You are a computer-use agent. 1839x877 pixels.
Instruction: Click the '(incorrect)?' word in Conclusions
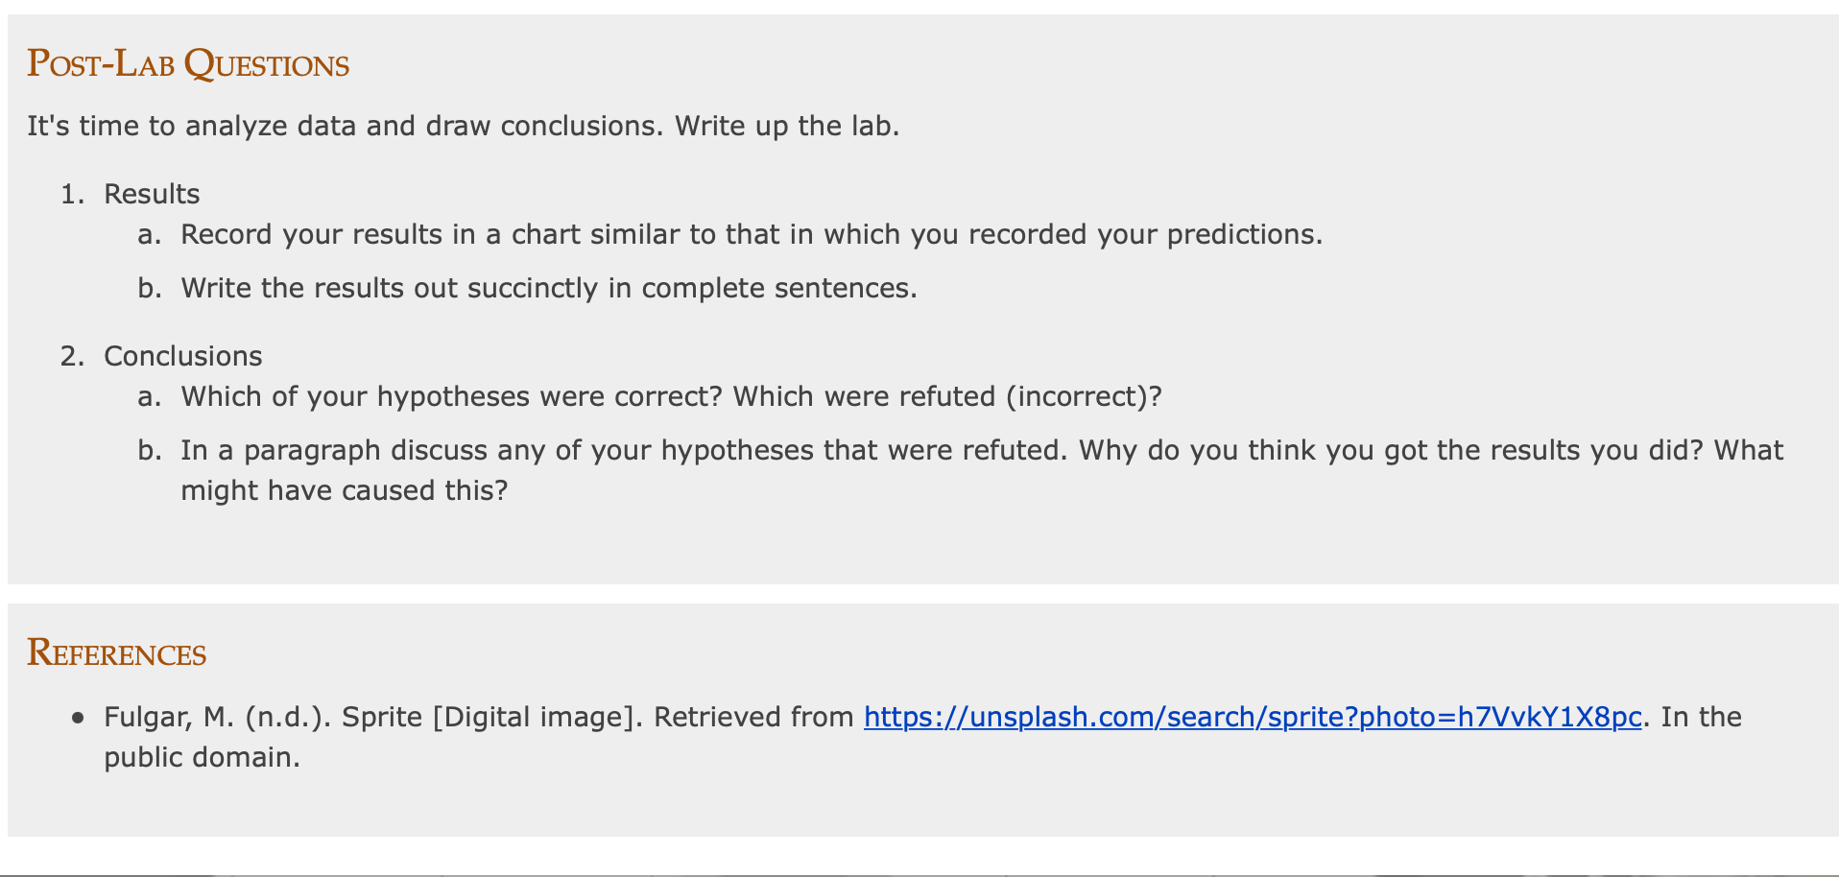(x=1084, y=396)
